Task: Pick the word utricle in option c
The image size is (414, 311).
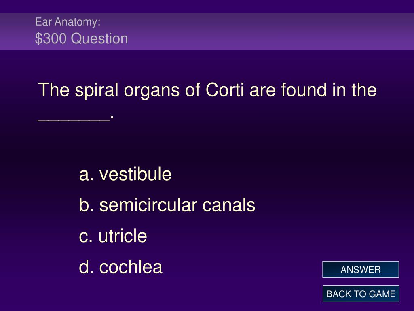Action: coord(123,236)
